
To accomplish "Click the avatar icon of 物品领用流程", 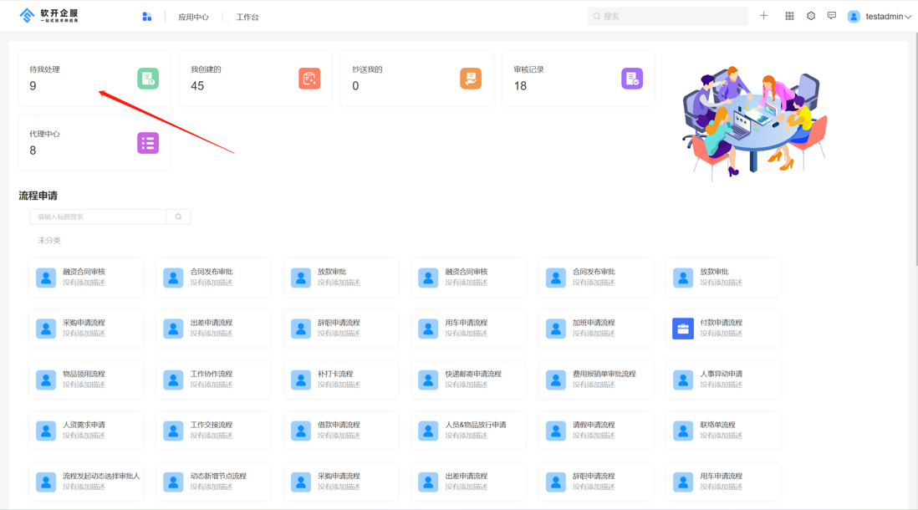I will click(x=46, y=380).
